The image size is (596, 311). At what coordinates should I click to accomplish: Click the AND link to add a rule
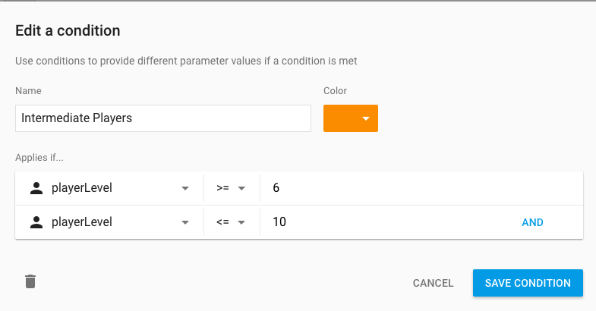(x=532, y=222)
